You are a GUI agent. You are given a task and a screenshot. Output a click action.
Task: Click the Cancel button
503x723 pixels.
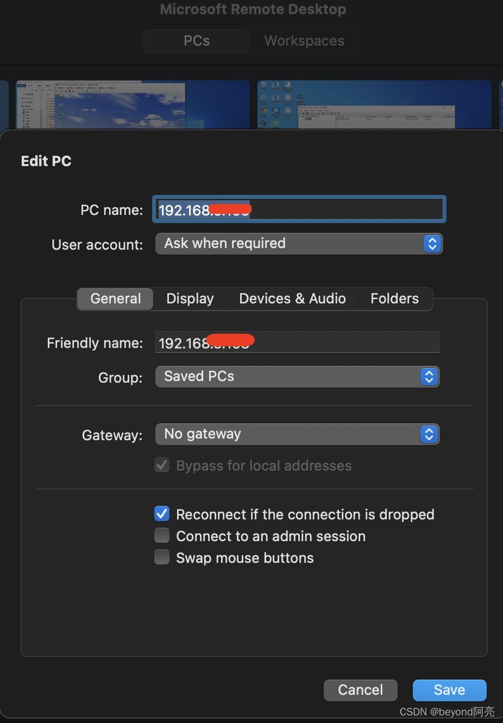pos(361,690)
